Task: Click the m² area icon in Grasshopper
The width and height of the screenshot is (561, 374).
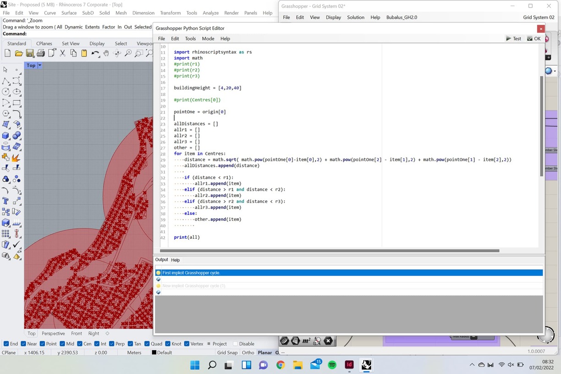Action: [306, 341]
